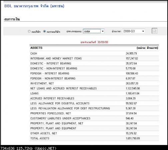Screen dimensions: 168x150
Task: Click the CASH row label
Action: 34,54
